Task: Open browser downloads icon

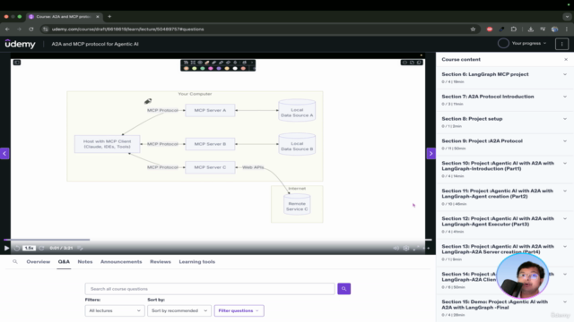Action: [530, 30]
